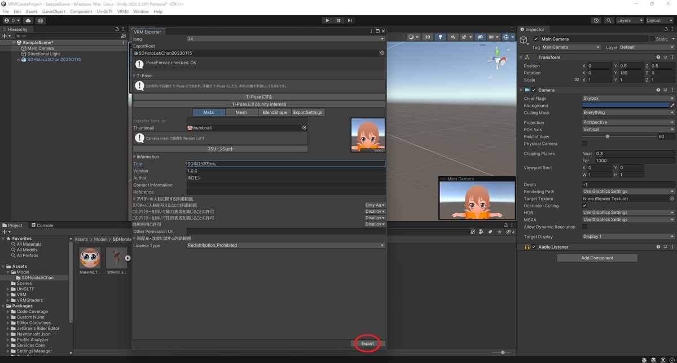Collapse the Transform component foldout
This screenshot has width=677, height=363.
(521, 57)
